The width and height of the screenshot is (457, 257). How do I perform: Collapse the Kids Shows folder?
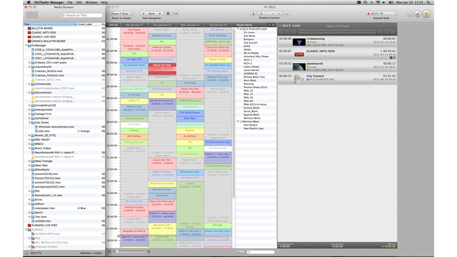pyautogui.click(x=29, y=123)
